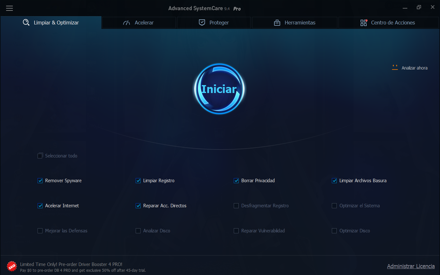The width and height of the screenshot is (440, 275).
Task: Check the Seleccionar todo checkbox
Action: tap(40, 156)
